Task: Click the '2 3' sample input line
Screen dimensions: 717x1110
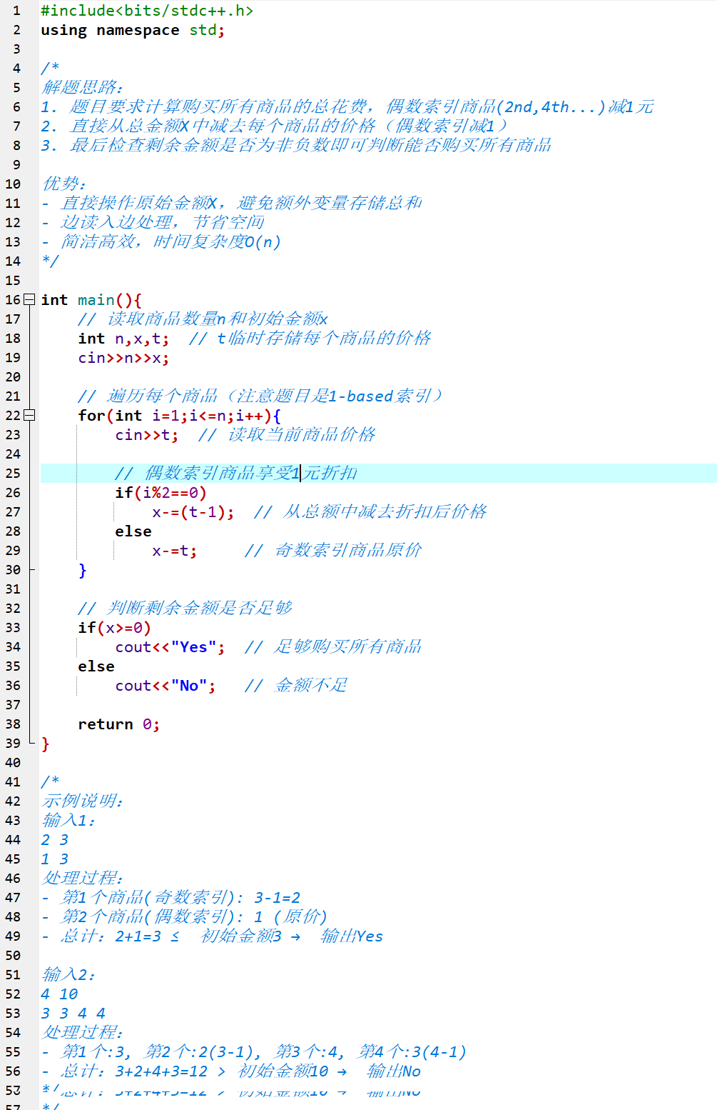Action: (x=55, y=839)
